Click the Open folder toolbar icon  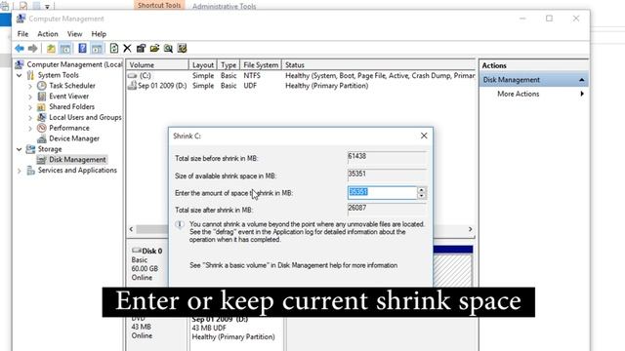[154, 49]
